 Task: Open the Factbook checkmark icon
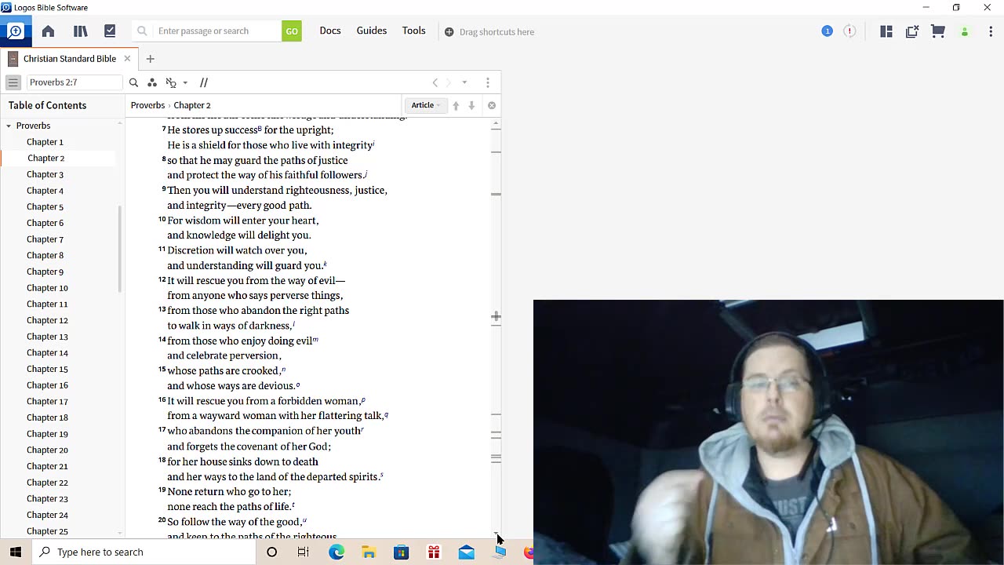tap(110, 31)
